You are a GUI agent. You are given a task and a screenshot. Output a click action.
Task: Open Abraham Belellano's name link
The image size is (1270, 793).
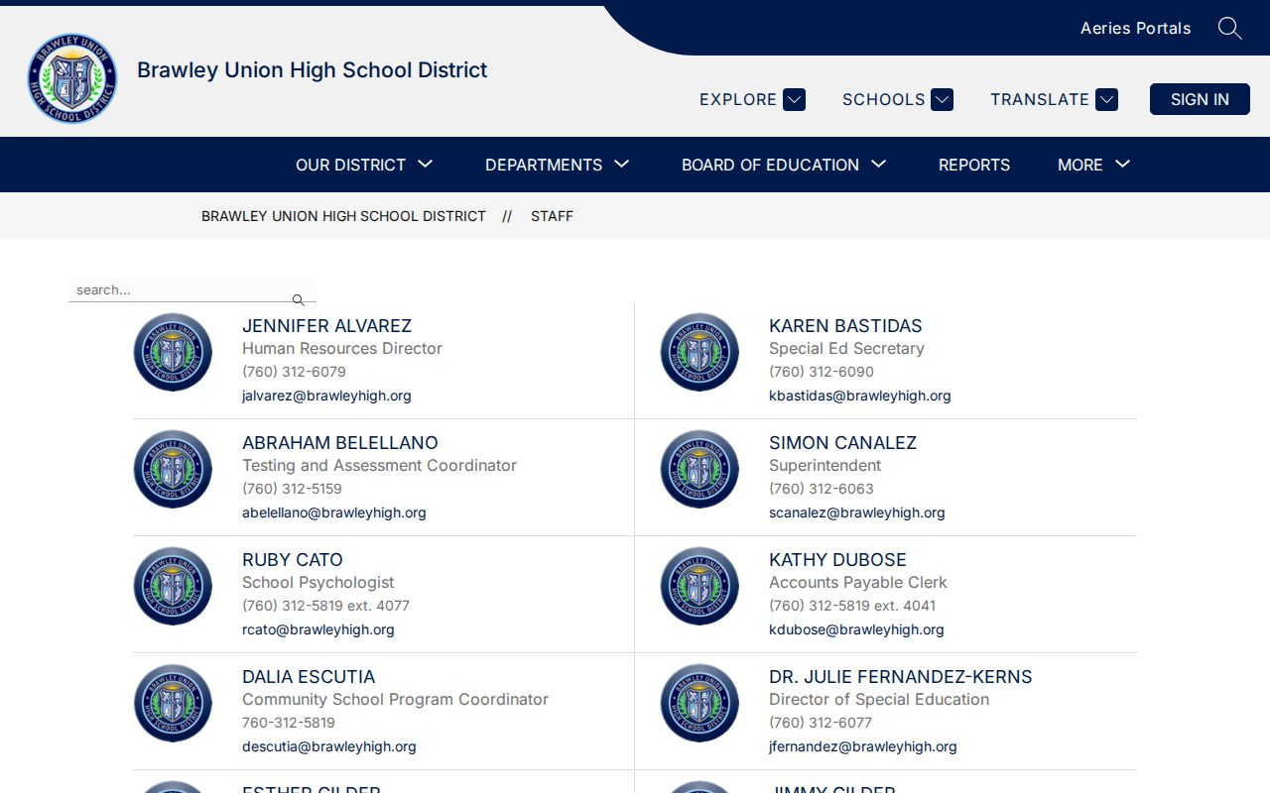point(340,443)
